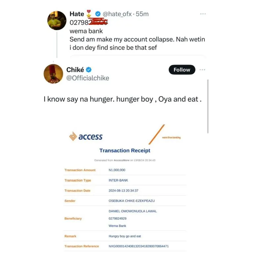Click the Access bank logo on receipt
The height and width of the screenshot is (254, 254).
pos(86,136)
